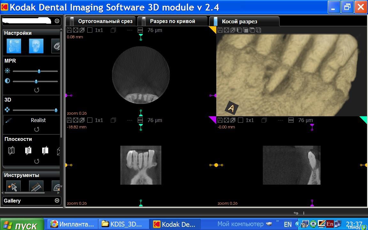Toggle the 1x1 layout box in the bottom-left view
This screenshot has width=368, height=230.
point(90,120)
